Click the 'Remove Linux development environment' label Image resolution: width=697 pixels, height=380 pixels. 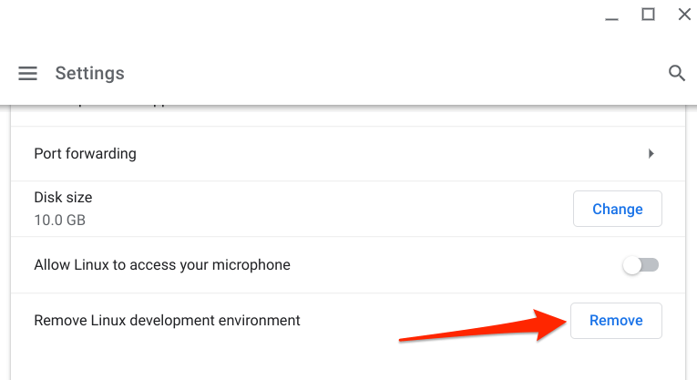pos(167,320)
